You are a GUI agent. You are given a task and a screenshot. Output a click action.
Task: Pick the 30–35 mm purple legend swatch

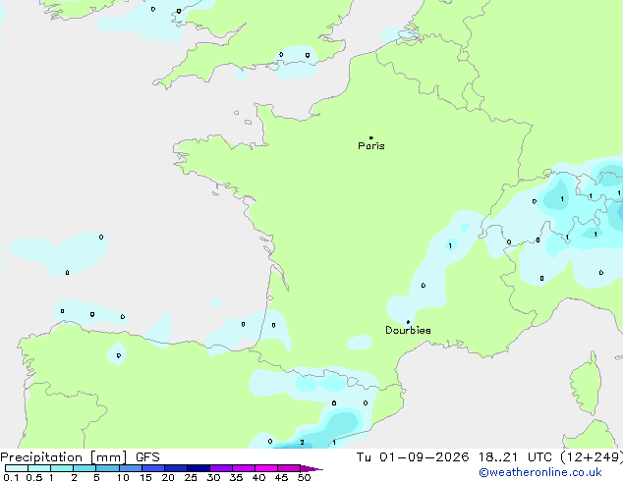pos(221,468)
